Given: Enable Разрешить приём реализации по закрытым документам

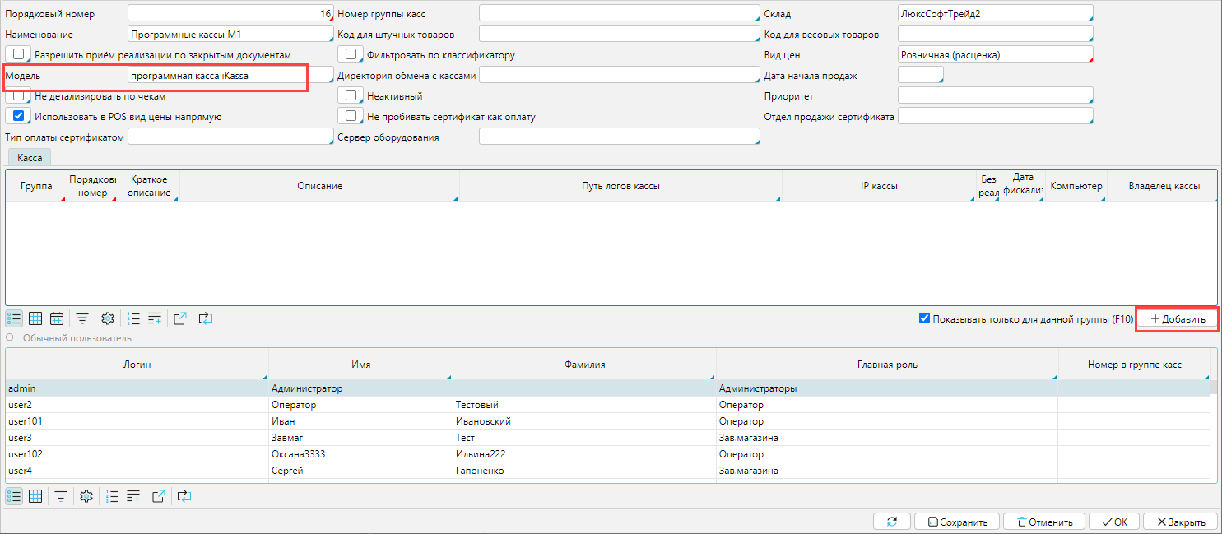Looking at the screenshot, I should 18,54.
